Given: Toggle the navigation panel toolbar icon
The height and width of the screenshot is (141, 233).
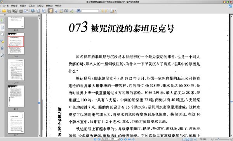Looking at the screenshot, I should (x=44, y=11).
